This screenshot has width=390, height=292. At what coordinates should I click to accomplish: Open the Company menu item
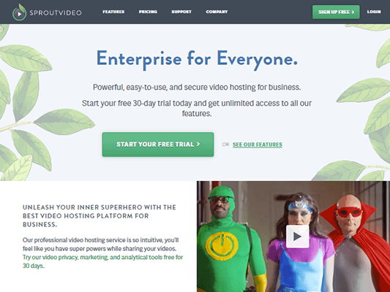[x=217, y=12]
